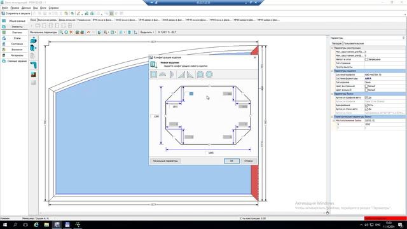Select the right-falling triangle shape
This screenshot has height=229, width=407.
(x=190, y=74)
